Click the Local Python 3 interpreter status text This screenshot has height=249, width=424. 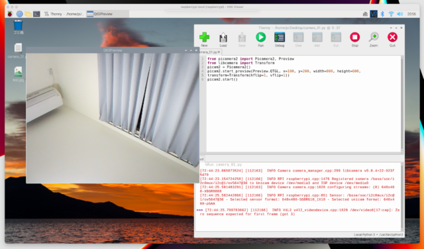click(378, 234)
